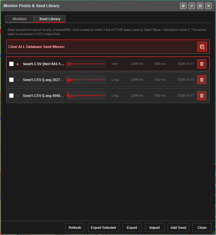Select seed name 'Seed1.CSV [Long 4948...'
Image resolution: width=216 pixels, height=235 pixels.
[x=43, y=96]
